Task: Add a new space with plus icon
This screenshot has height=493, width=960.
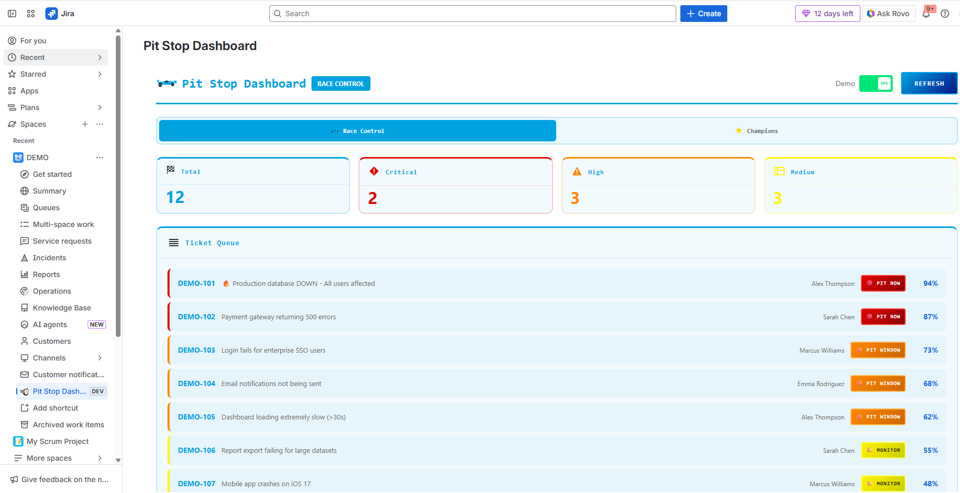Action: coord(85,124)
